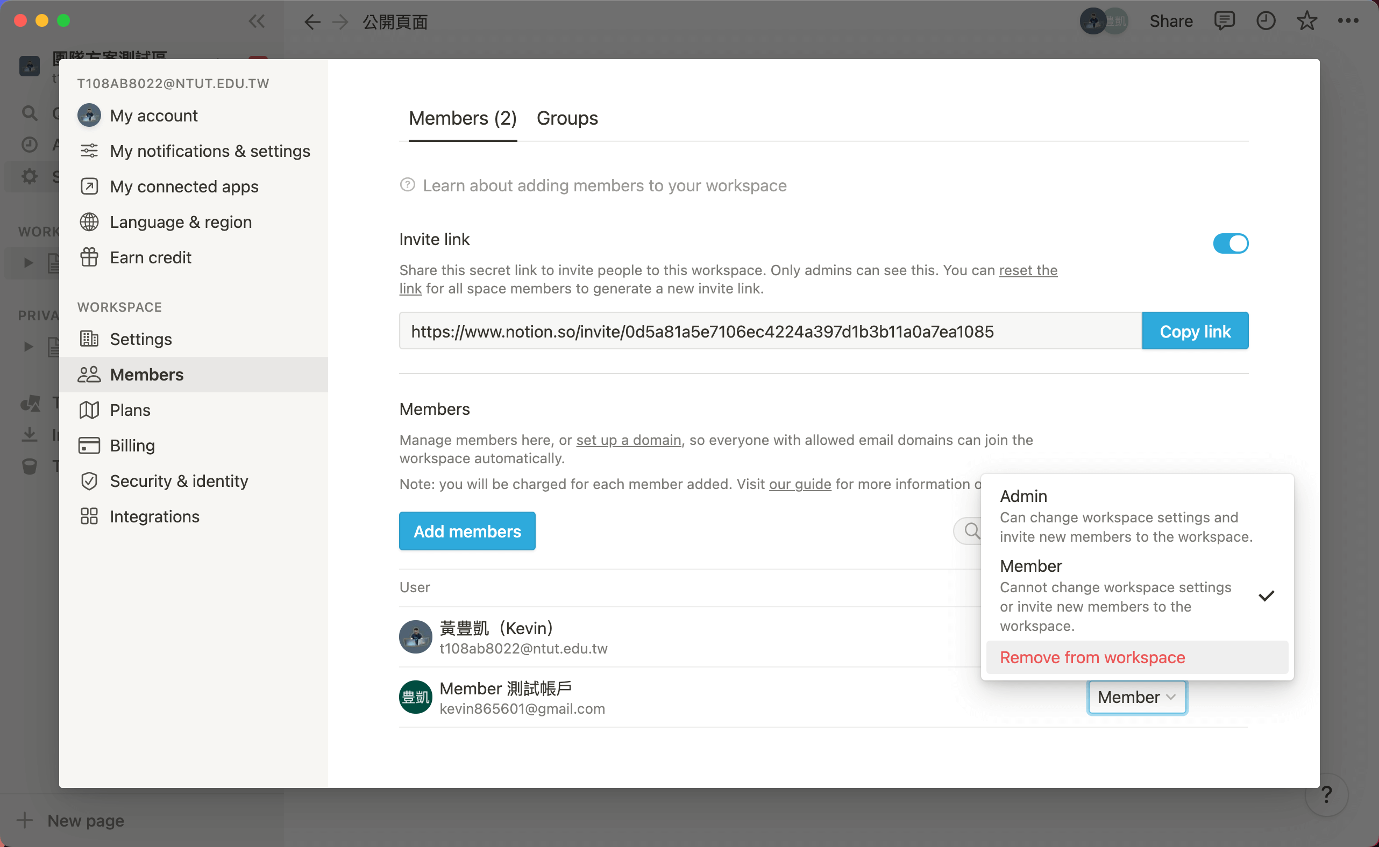Click the grid icon for Integrations
Viewport: 1379px width, 847px height.
[x=89, y=516]
